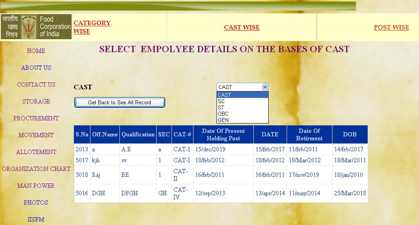Click Get Back to See All Record button

120,102
